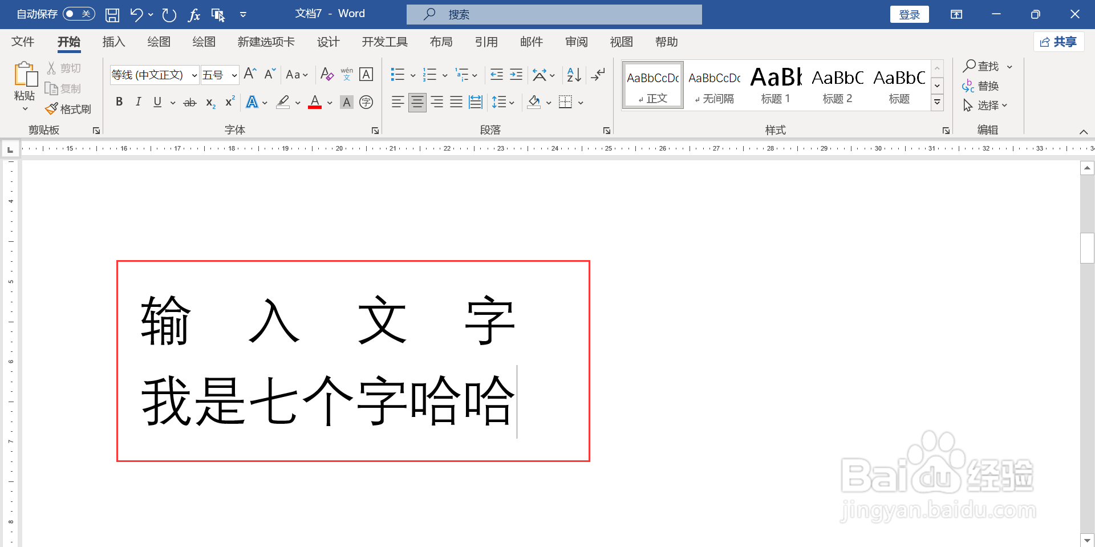Switch to the 视图 View tab
1095x547 pixels.
(x=621, y=42)
